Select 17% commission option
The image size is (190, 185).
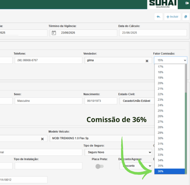pyautogui.click(x=170, y=66)
